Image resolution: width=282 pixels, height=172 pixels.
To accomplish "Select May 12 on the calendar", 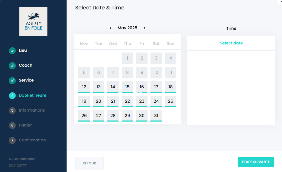I will (x=84, y=87).
